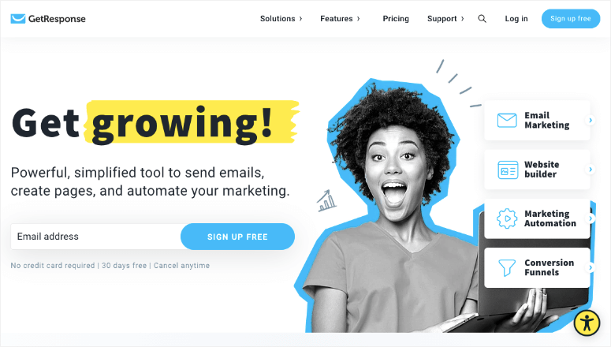Click the growth chart doodle icon

point(326,201)
